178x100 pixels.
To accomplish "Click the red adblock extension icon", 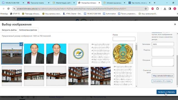I will click(153, 9).
